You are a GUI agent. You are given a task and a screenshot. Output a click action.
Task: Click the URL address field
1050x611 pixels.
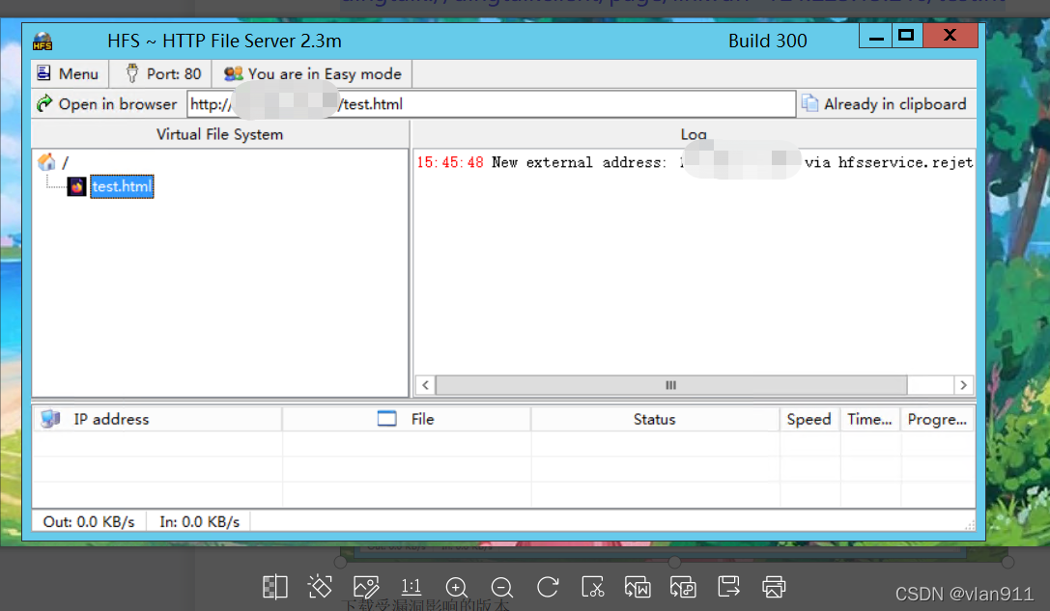[490, 104]
